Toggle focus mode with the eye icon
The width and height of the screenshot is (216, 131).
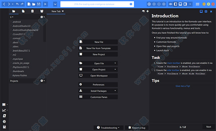[171, 4]
